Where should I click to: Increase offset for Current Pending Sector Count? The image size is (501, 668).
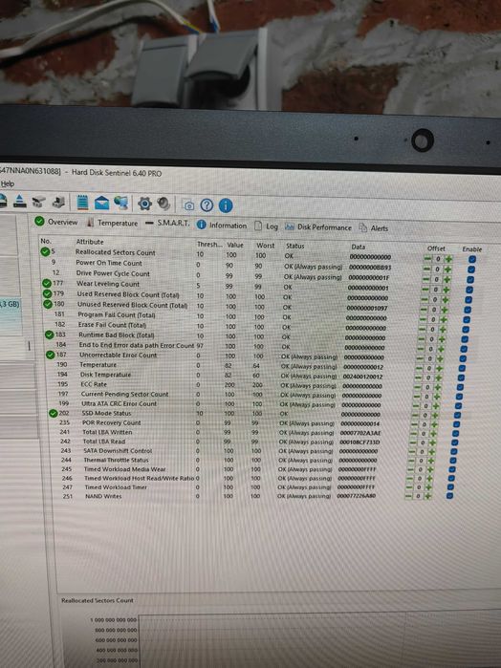click(437, 397)
